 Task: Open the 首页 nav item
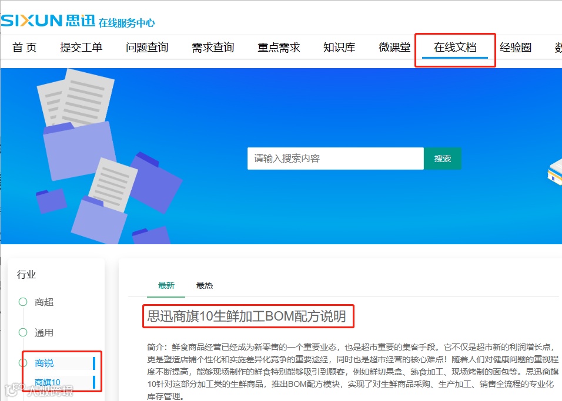pyautogui.click(x=24, y=47)
